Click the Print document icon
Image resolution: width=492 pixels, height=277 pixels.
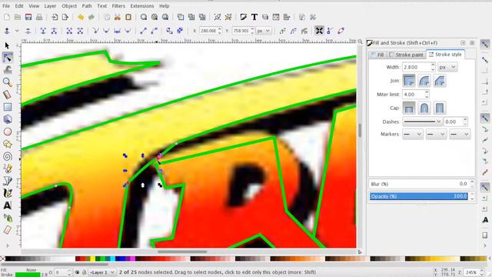pos(39,17)
